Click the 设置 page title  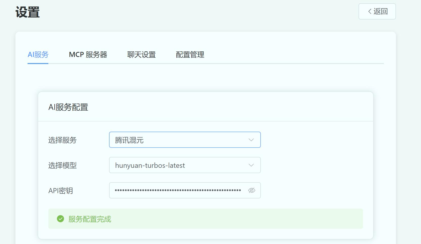(x=28, y=12)
